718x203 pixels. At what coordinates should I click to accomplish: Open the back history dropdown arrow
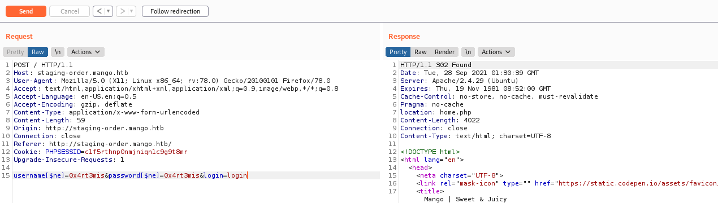click(x=109, y=11)
